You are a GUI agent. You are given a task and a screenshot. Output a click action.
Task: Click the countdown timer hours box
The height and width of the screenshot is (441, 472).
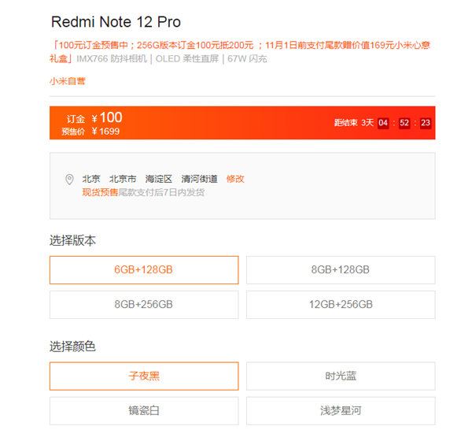(383, 123)
